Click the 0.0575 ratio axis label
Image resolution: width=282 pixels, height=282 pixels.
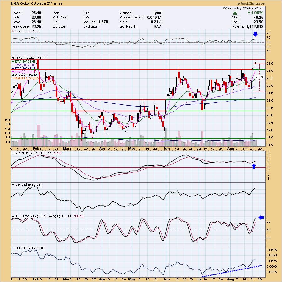point(272,250)
